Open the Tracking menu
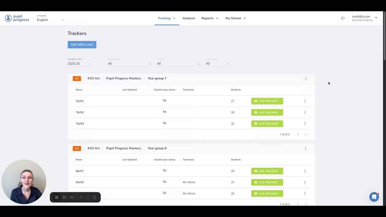Viewport: 386px width, 217px height. (166, 18)
